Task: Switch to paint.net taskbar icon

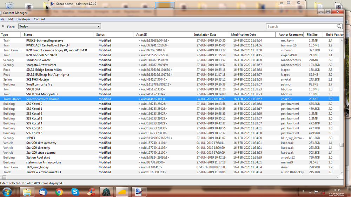Action: (139, 192)
